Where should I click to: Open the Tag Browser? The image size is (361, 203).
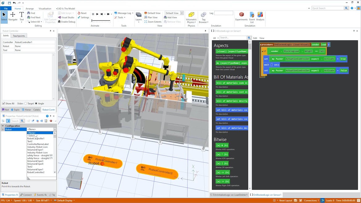pyautogui.click(x=203, y=18)
